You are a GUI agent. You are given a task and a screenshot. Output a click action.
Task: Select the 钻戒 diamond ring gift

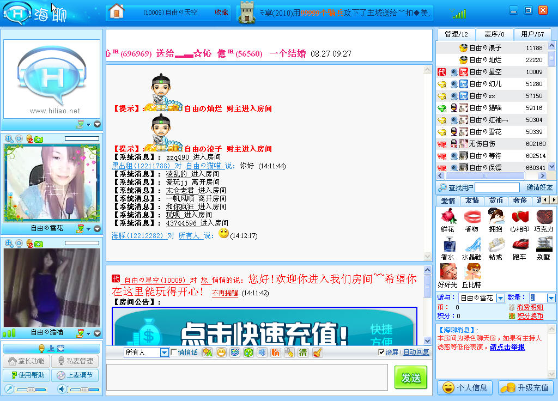(x=495, y=248)
